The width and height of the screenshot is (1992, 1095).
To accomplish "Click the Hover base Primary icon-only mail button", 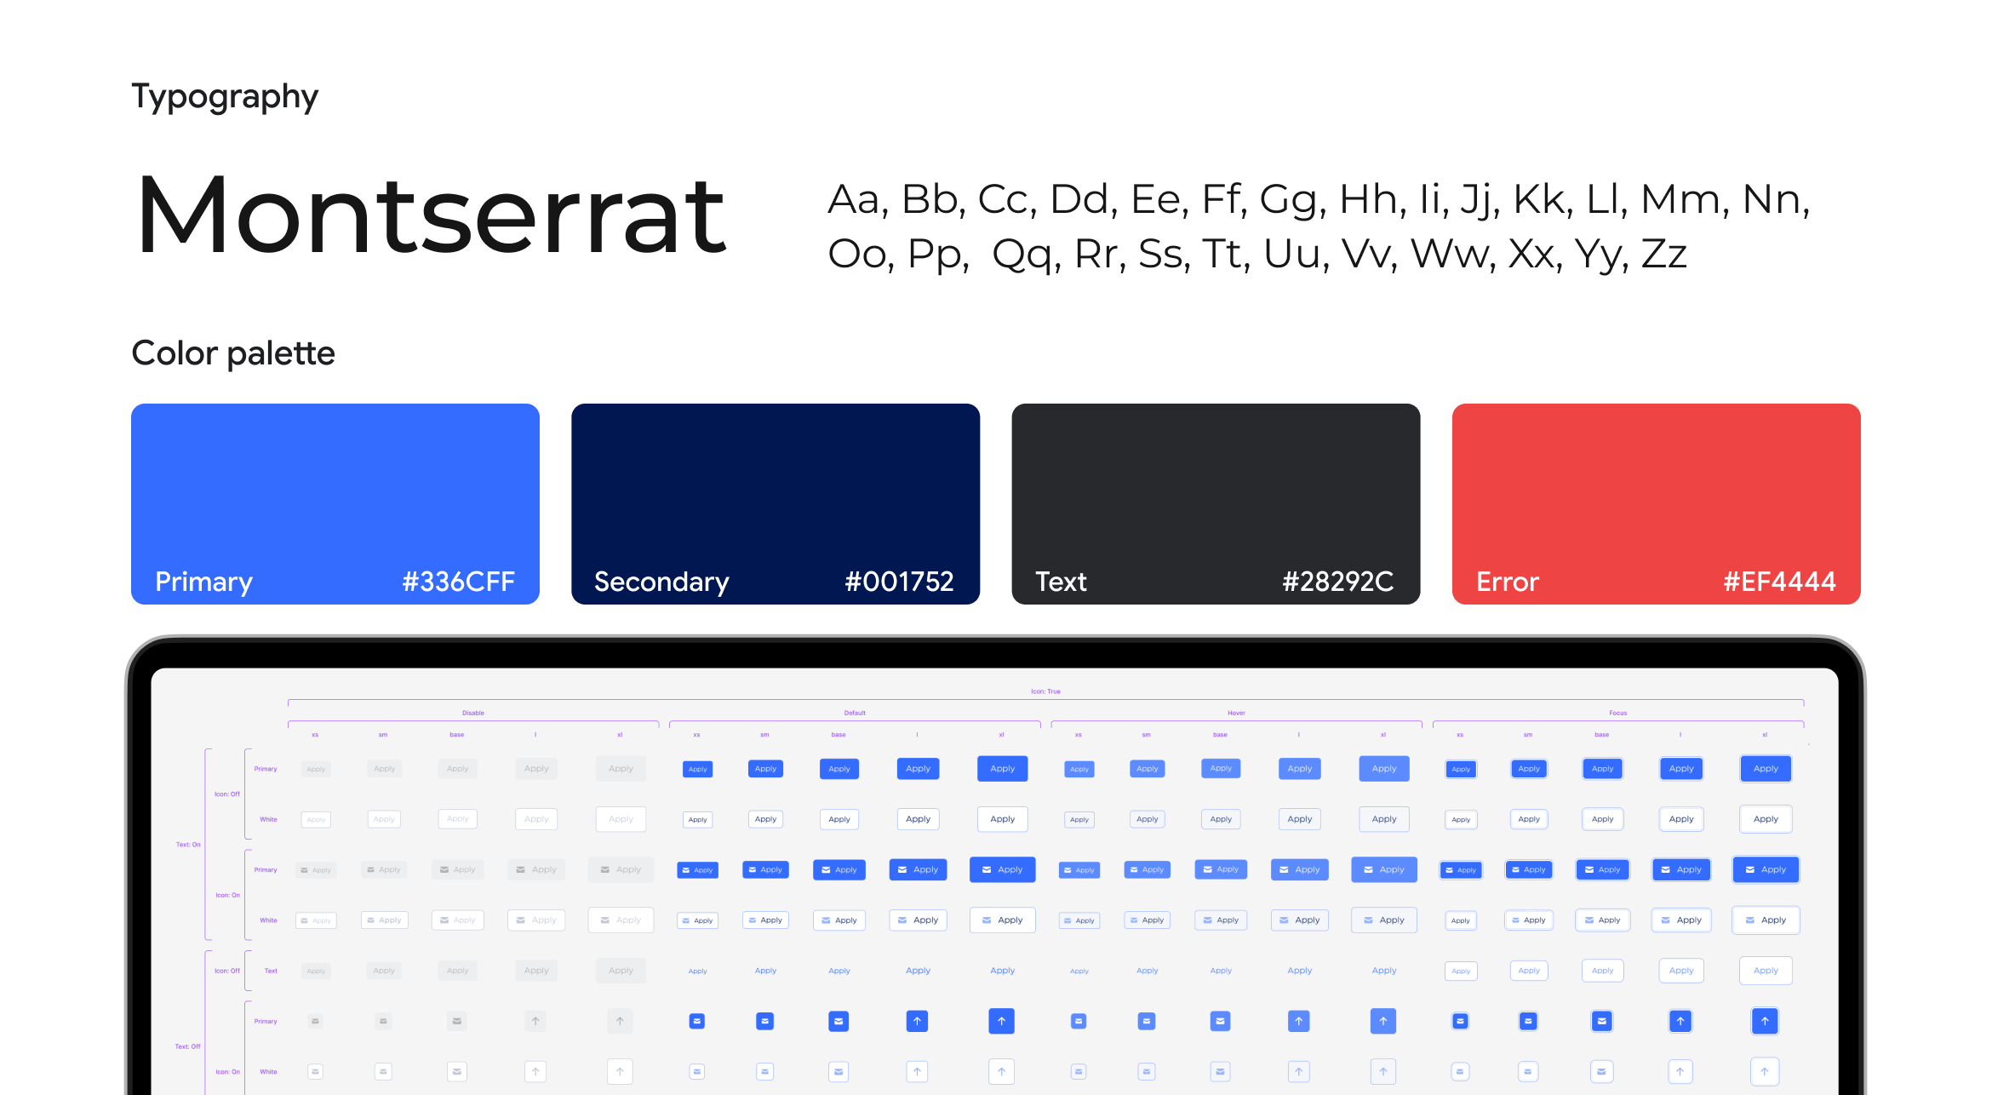I will point(1221,1021).
